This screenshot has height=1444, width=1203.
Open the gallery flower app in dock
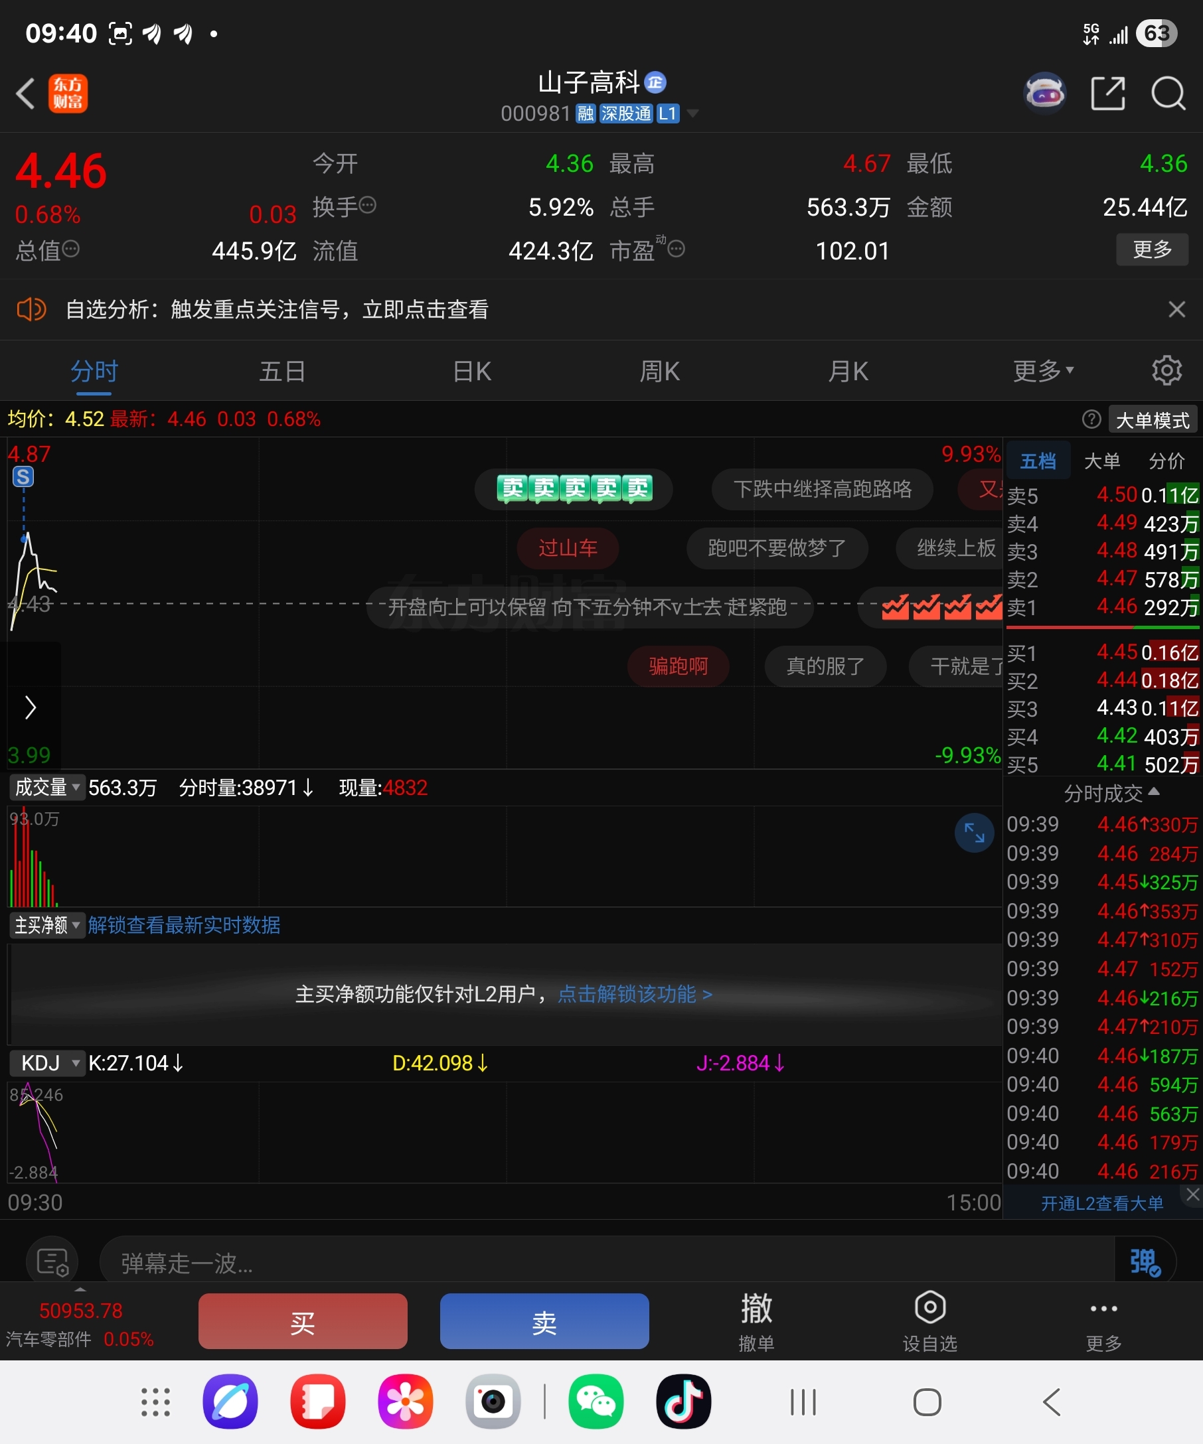coord(405,1402)
